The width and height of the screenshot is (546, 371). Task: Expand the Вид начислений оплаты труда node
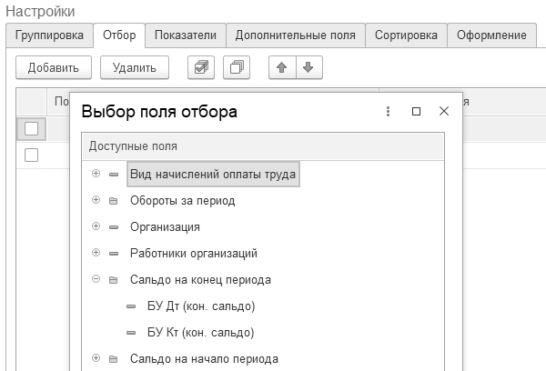point(96,175)
